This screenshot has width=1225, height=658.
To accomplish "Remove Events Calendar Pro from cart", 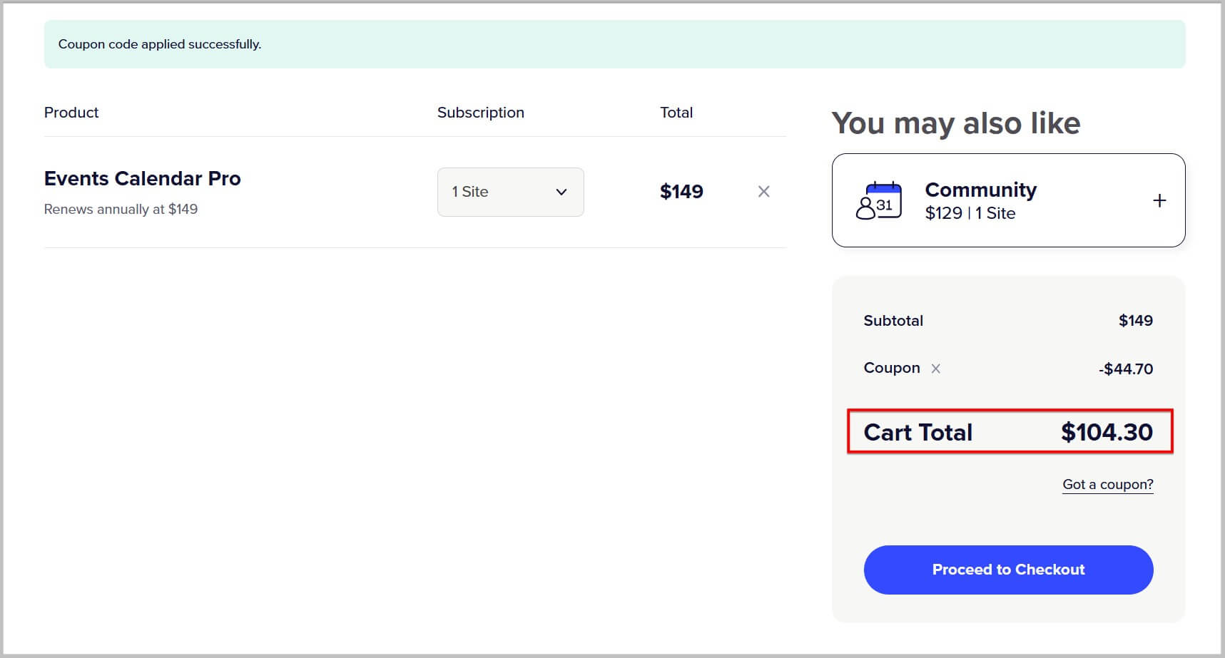I will 763,192.
